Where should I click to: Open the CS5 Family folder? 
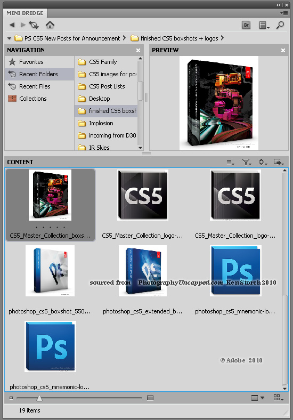[x=106, y=62]
